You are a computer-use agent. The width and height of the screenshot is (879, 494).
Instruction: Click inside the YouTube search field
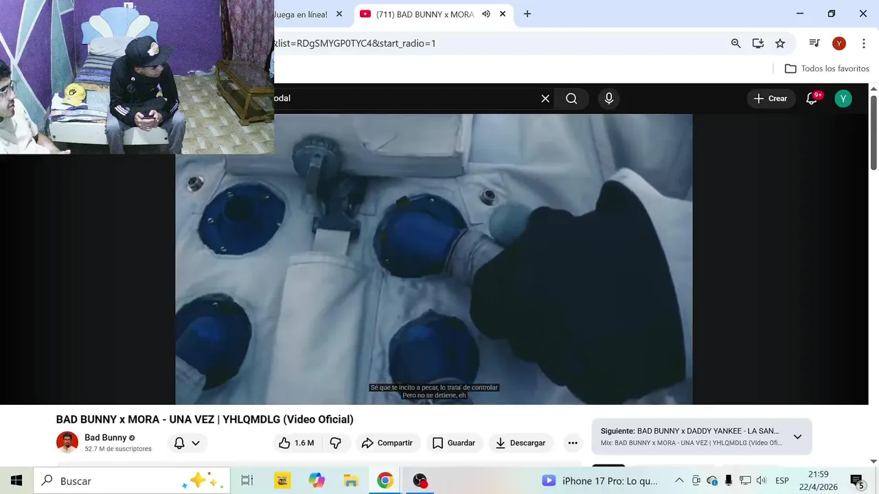pyautogui.click(x=405, y=99)
